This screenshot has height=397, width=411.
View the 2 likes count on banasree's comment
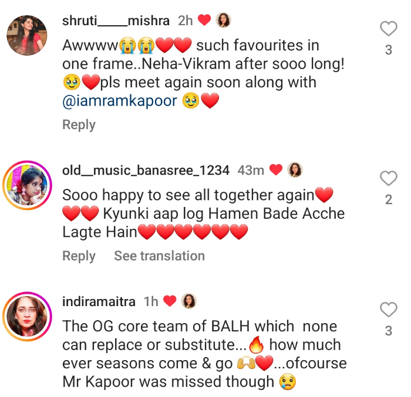[x=389, y=200]
